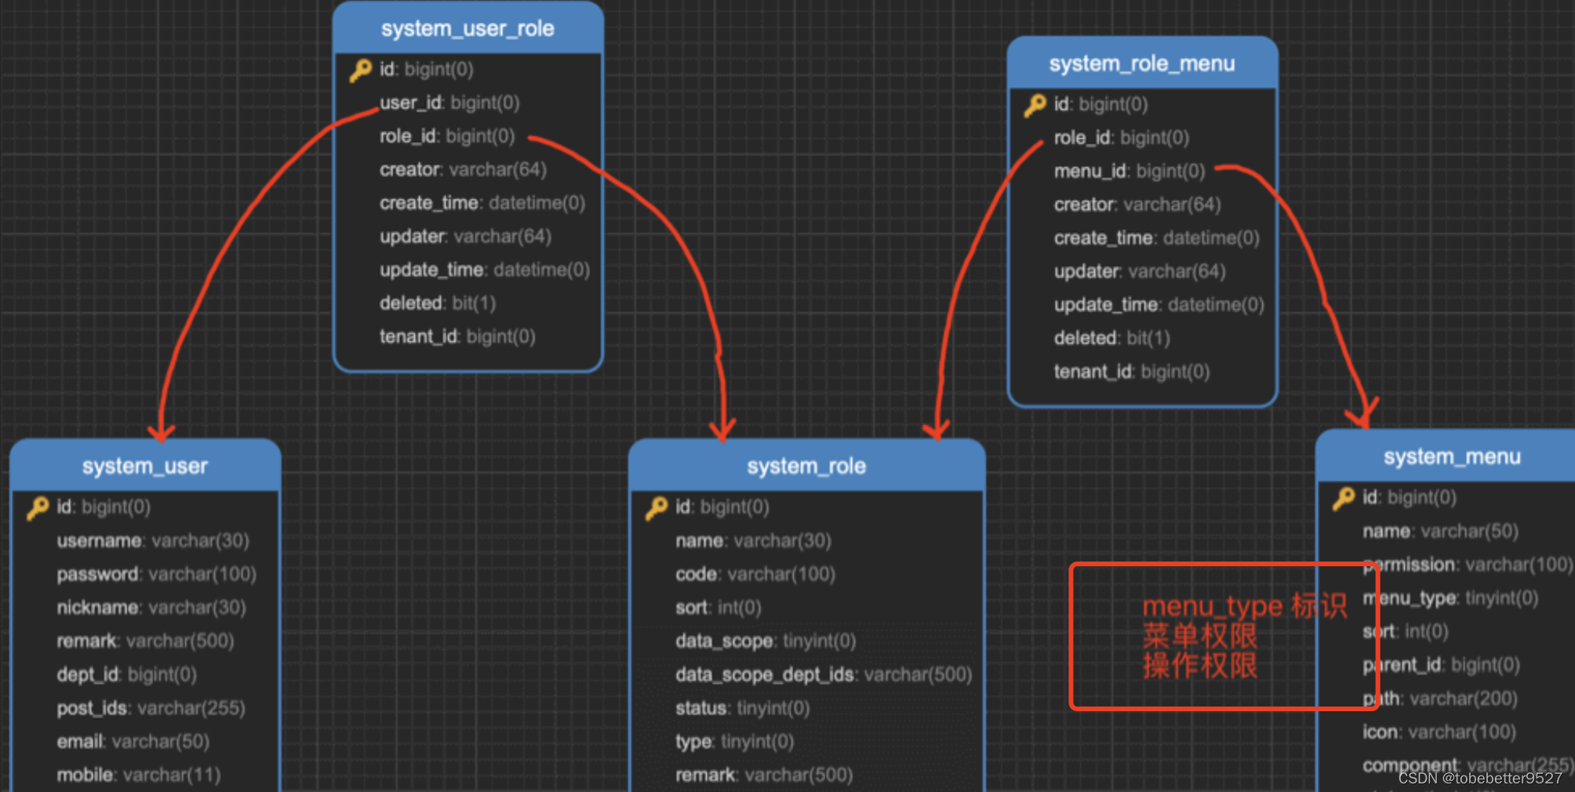Image resolution: width=1575 pixels, height=792 pixels.
Task: Click the primary key icon in system_user_role
Action: coord(360,71)
